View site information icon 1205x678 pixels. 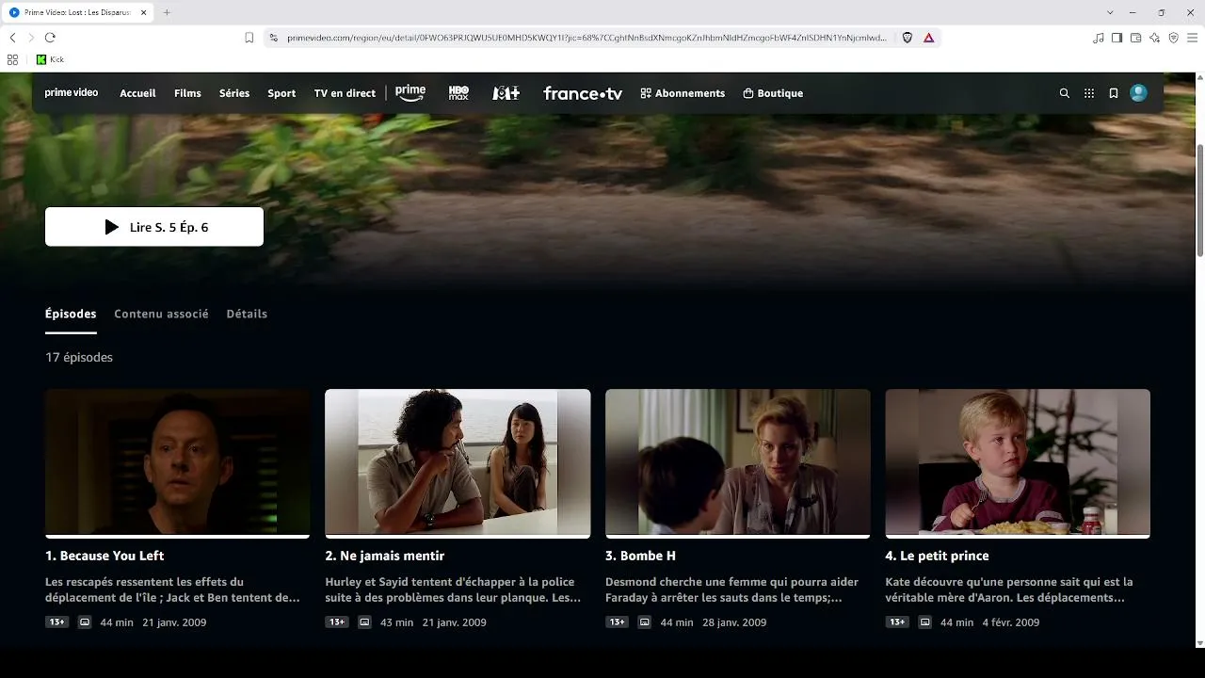tap(274, 38)
